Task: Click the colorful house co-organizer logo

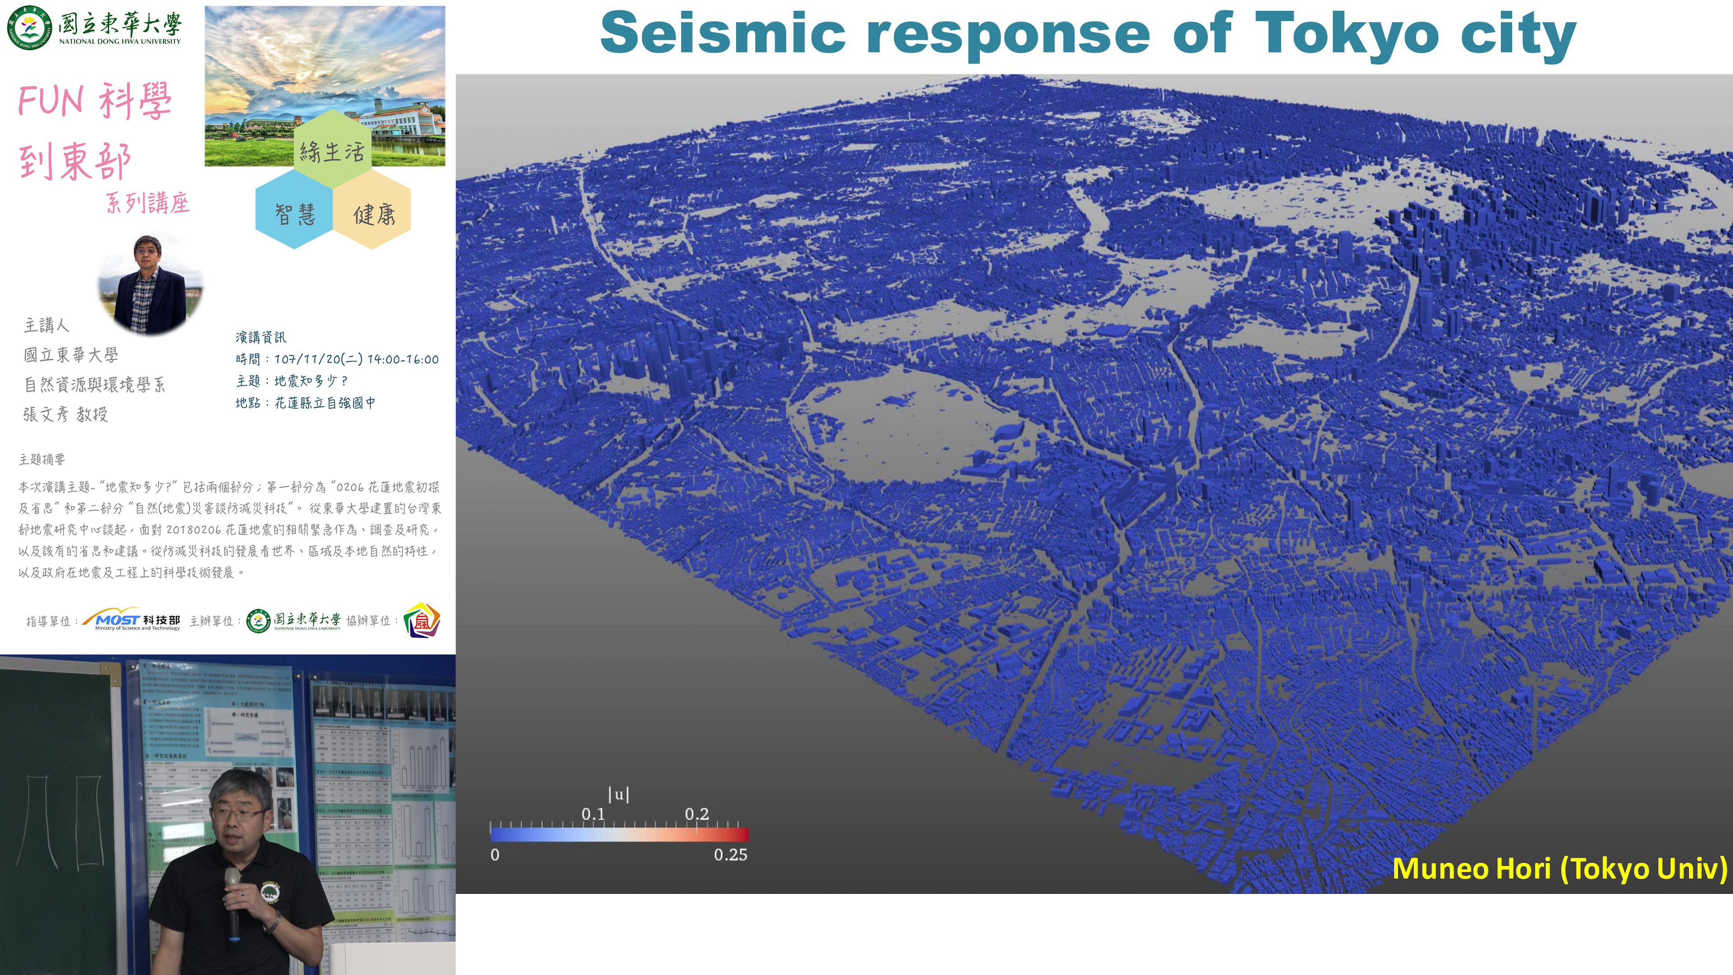Action: (422, 620)
